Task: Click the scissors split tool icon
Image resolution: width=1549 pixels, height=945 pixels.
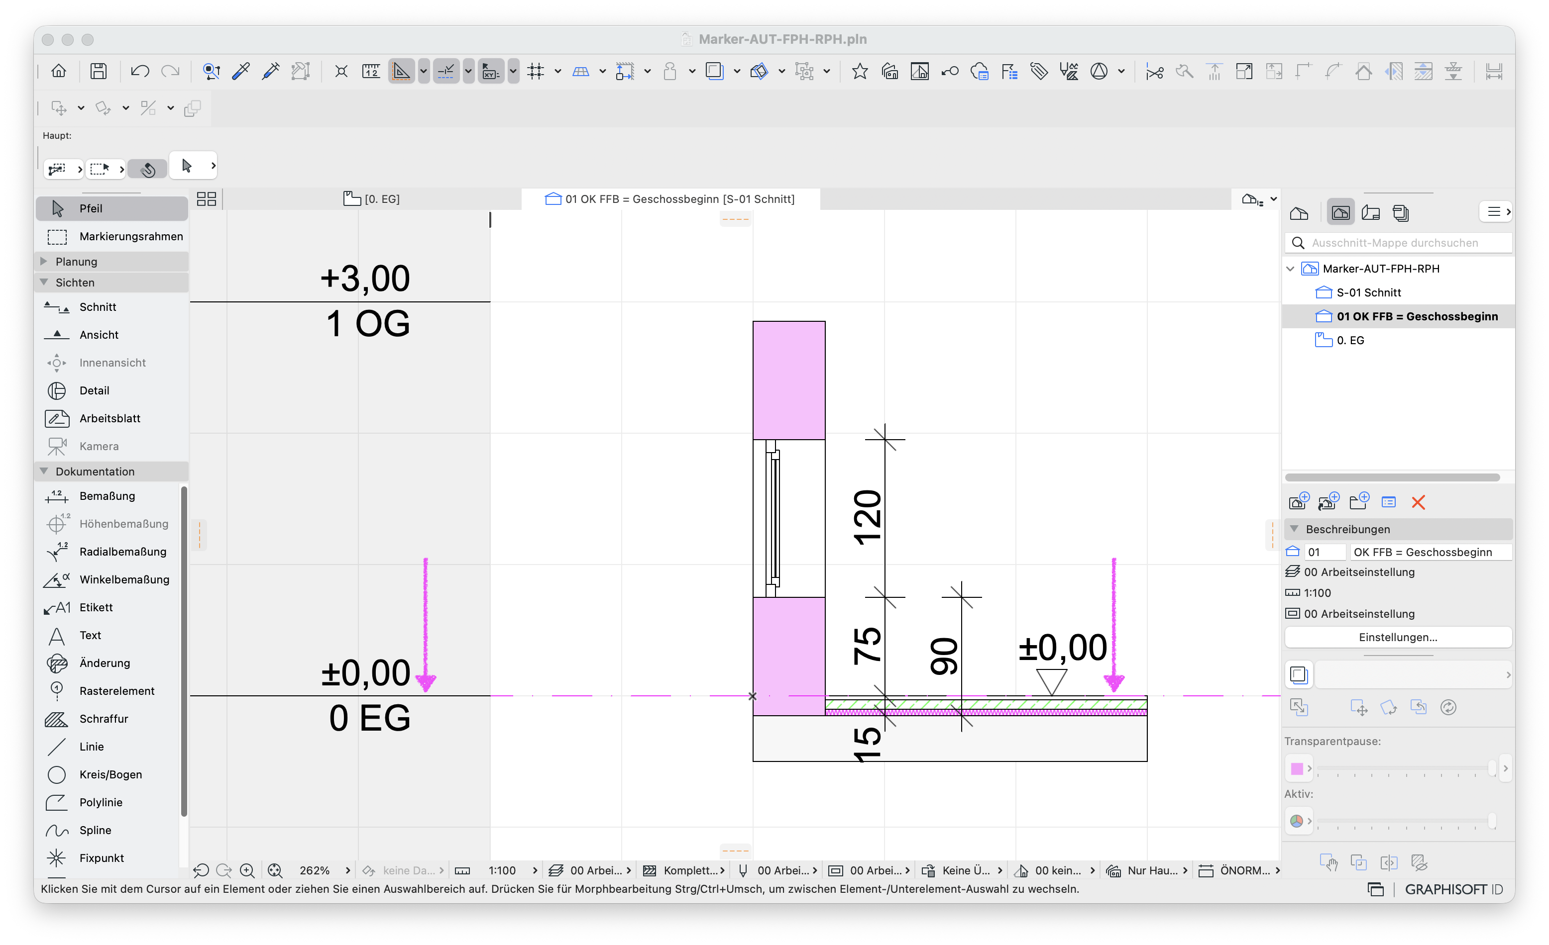Action: click(1154, 72)
